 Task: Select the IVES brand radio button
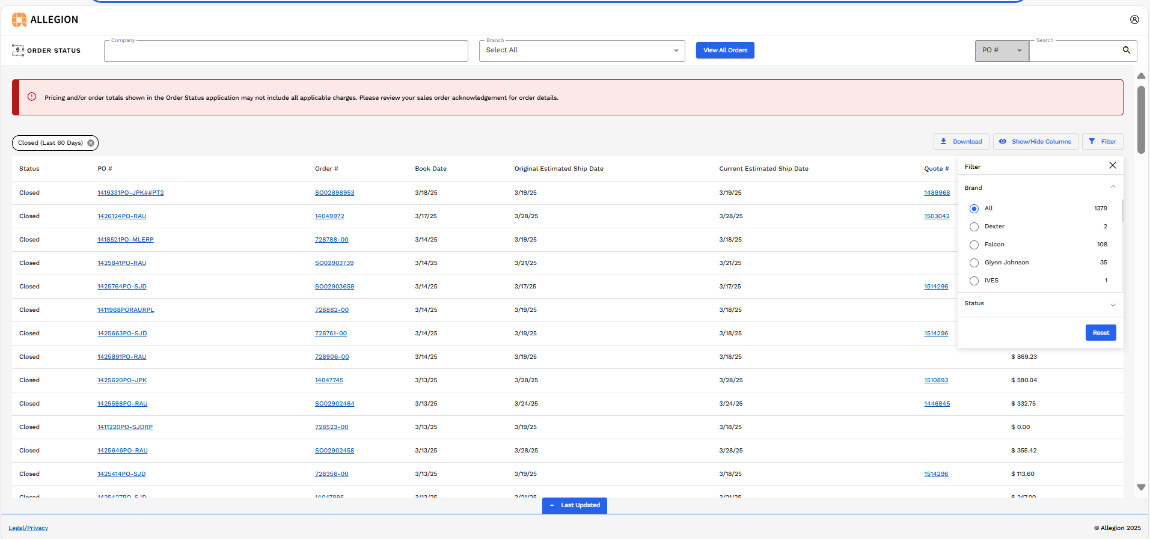coord(974,281)
